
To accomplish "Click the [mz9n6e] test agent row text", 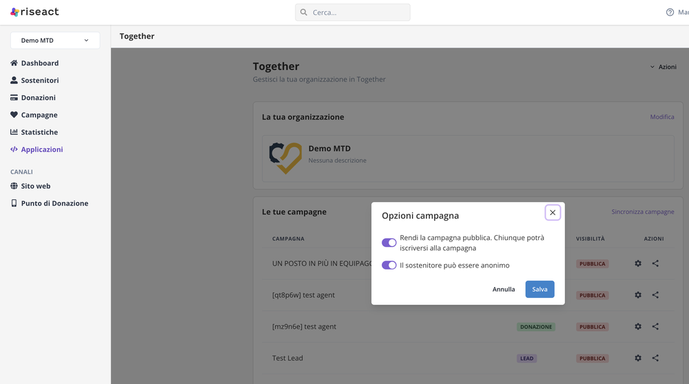I will [x=304, y=326].
